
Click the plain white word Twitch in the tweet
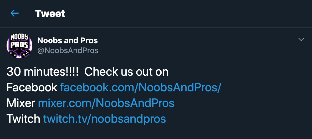tap(23, 119)
